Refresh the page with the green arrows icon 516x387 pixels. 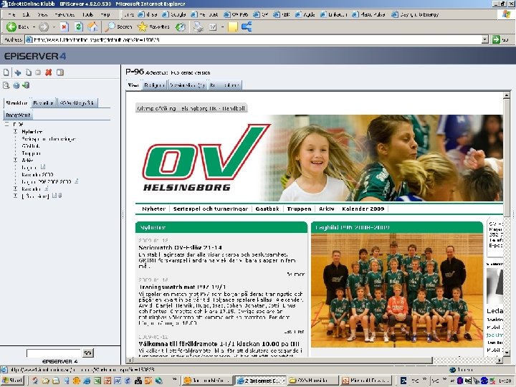click(x=78, y=27)
